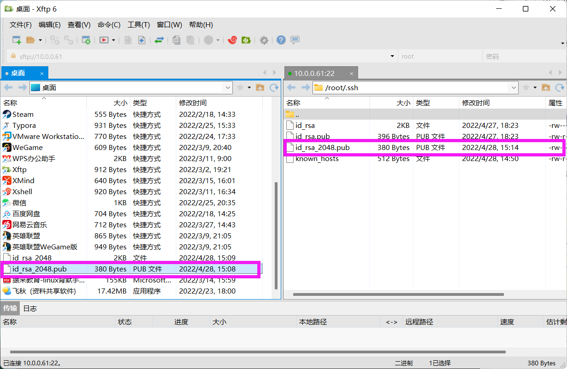
Task: Expand the address bar history dropdown
Action: pyautogui.click(x=393, y=57)
